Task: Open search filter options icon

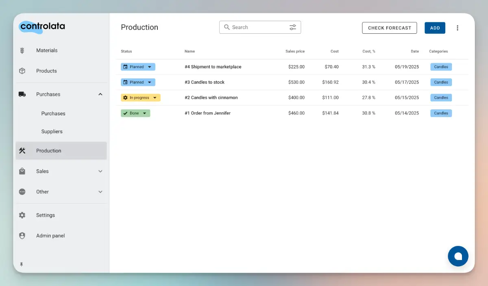Action: 293,27
